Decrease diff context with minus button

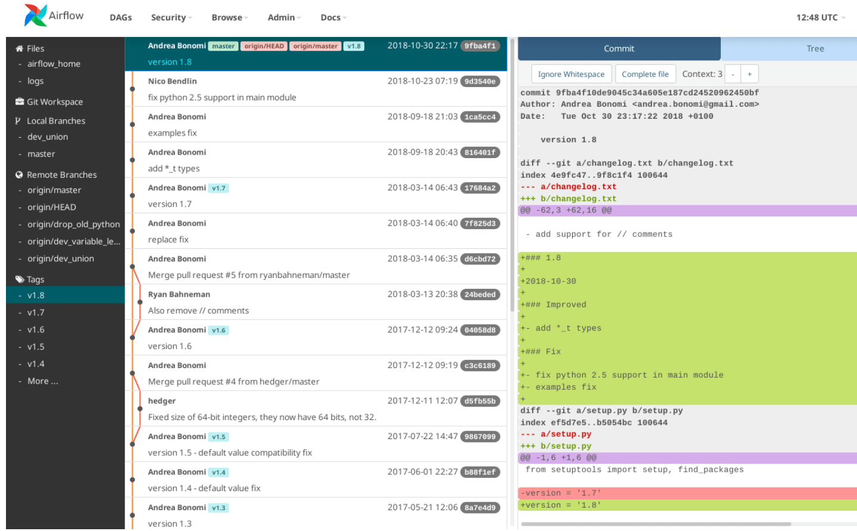click(733, 74)
